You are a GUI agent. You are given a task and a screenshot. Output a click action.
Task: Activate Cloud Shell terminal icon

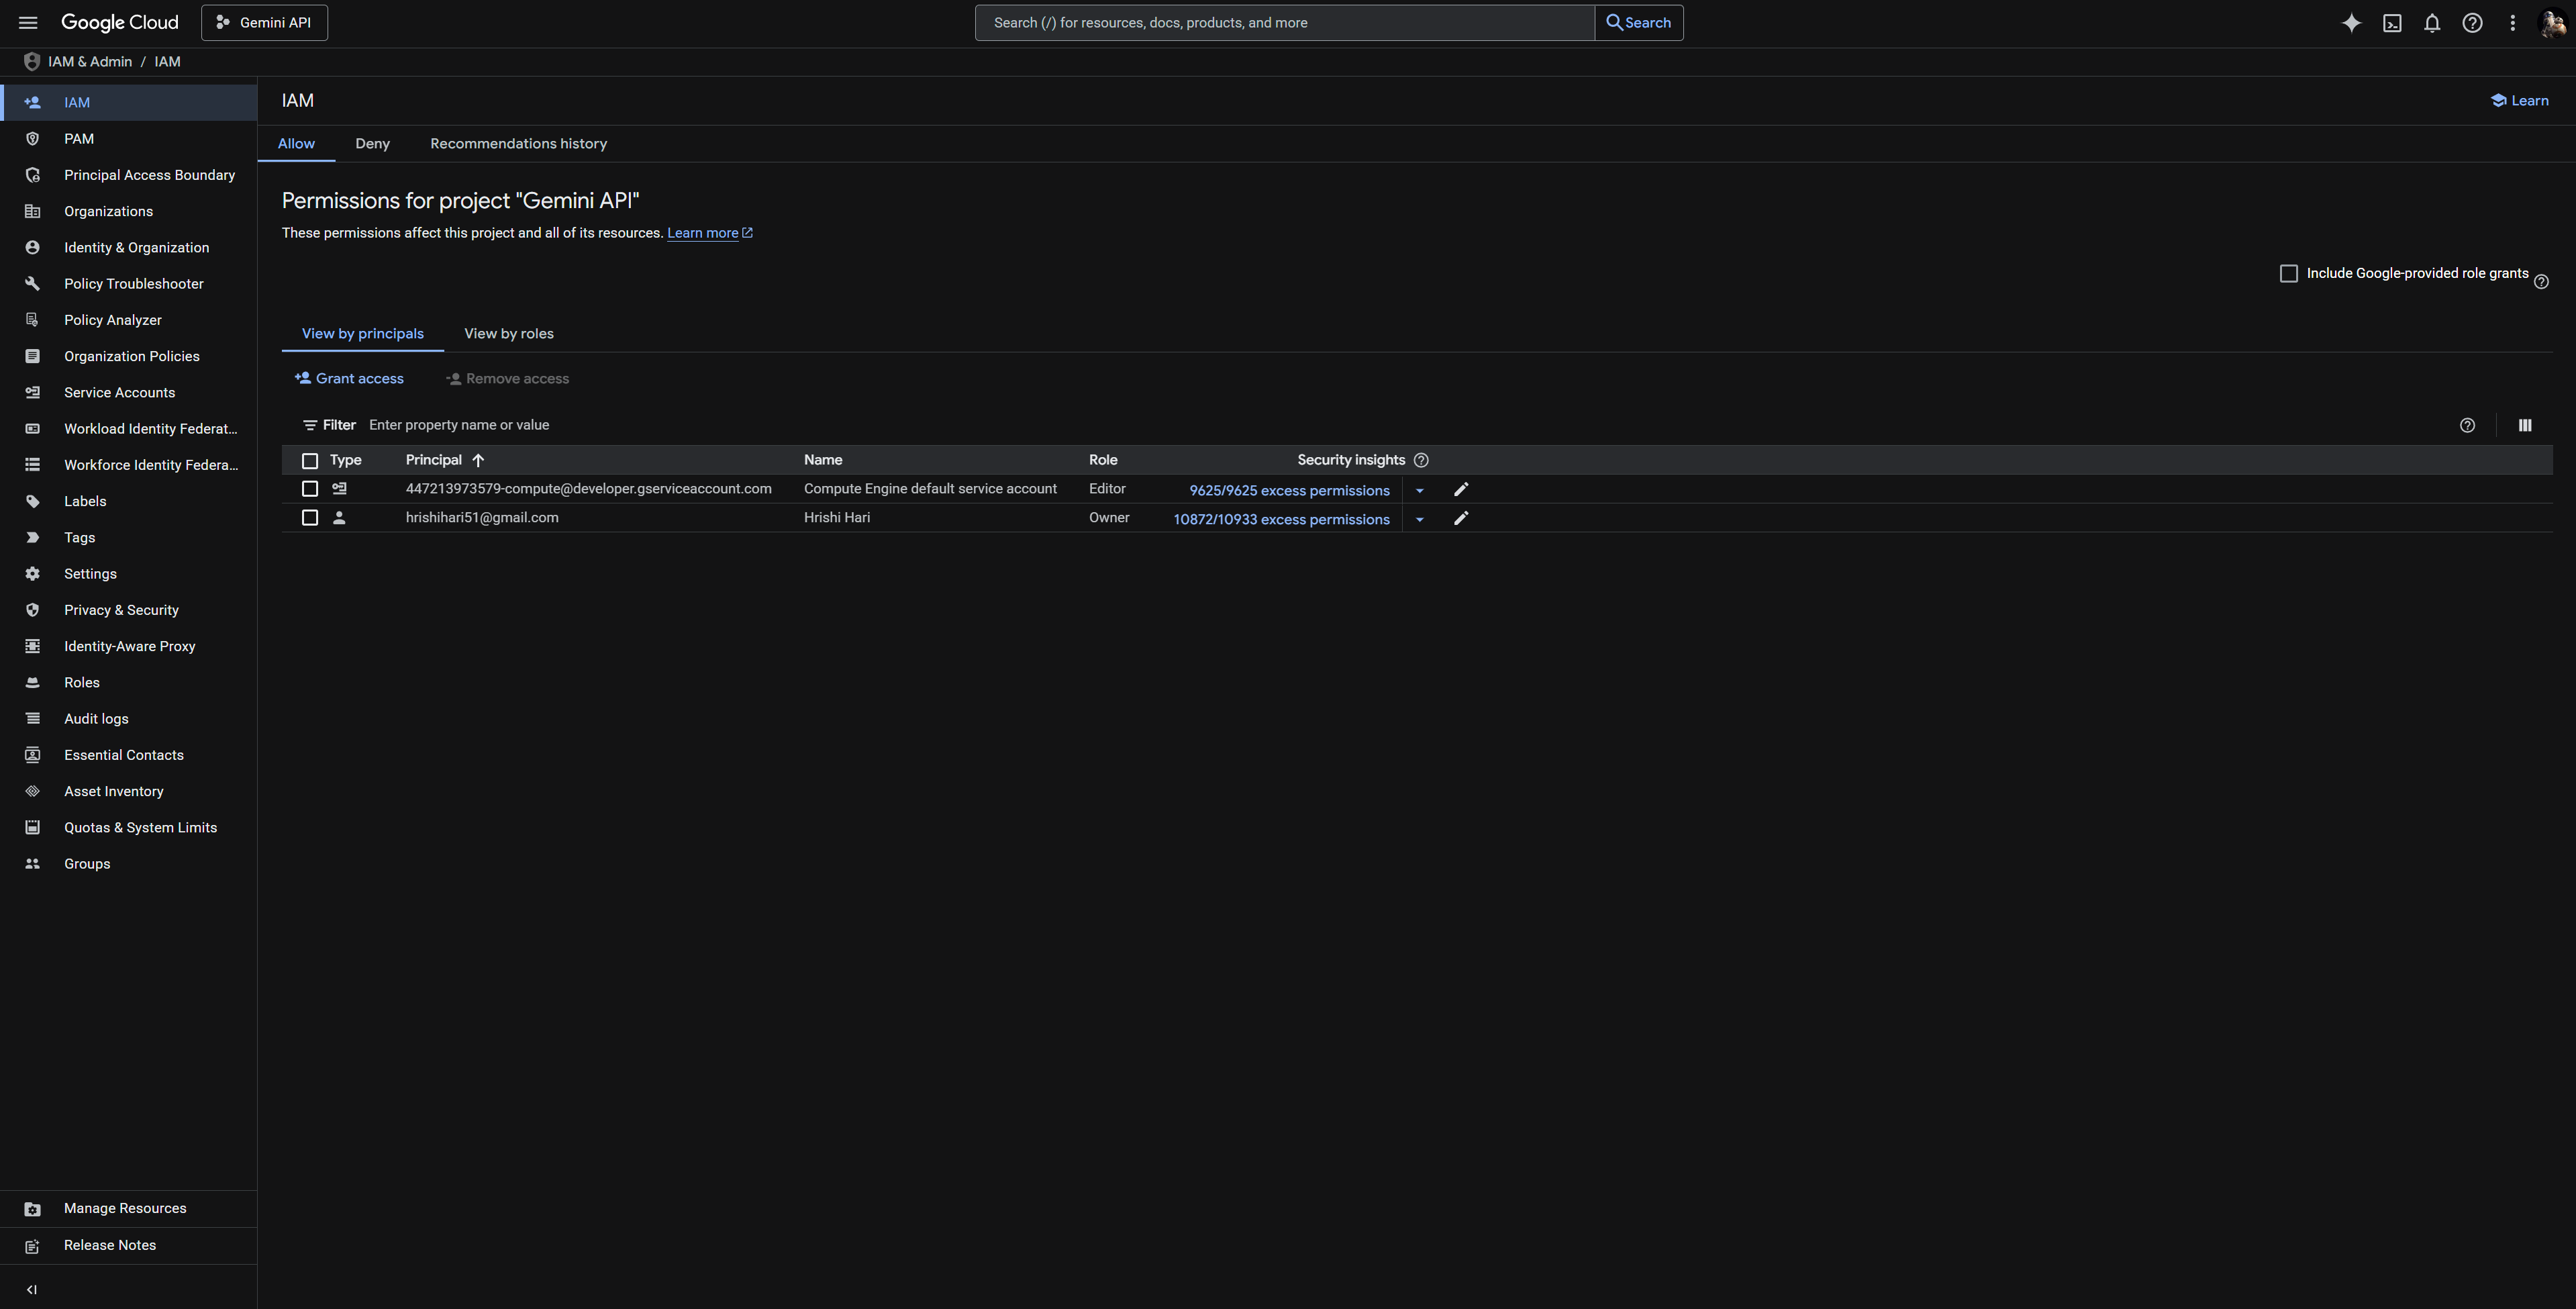2392,23
